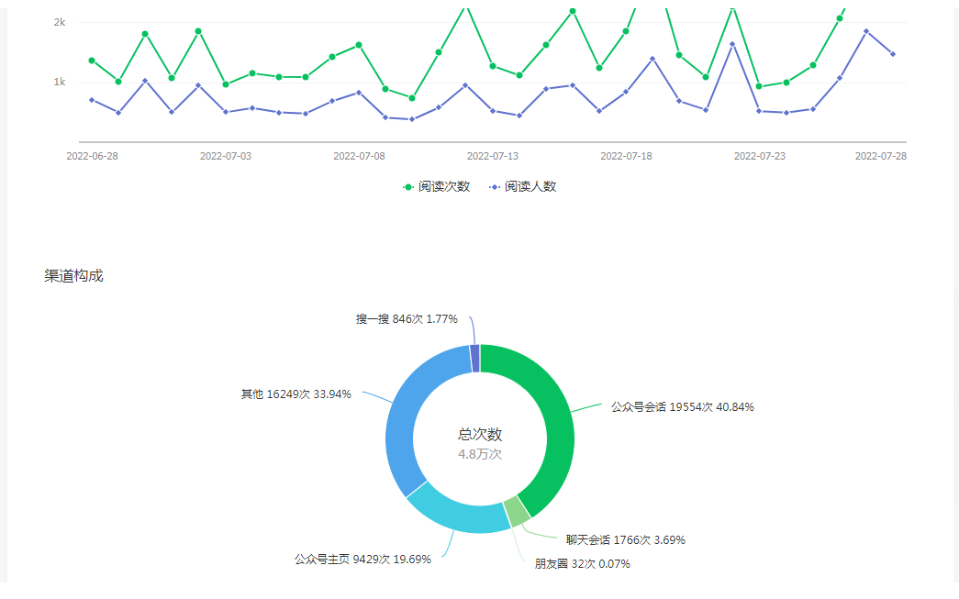The width and height of the screenshot is (959, 599).
Task: Click the last blue data point at 2022-07-28
Action: click(893, 54)
